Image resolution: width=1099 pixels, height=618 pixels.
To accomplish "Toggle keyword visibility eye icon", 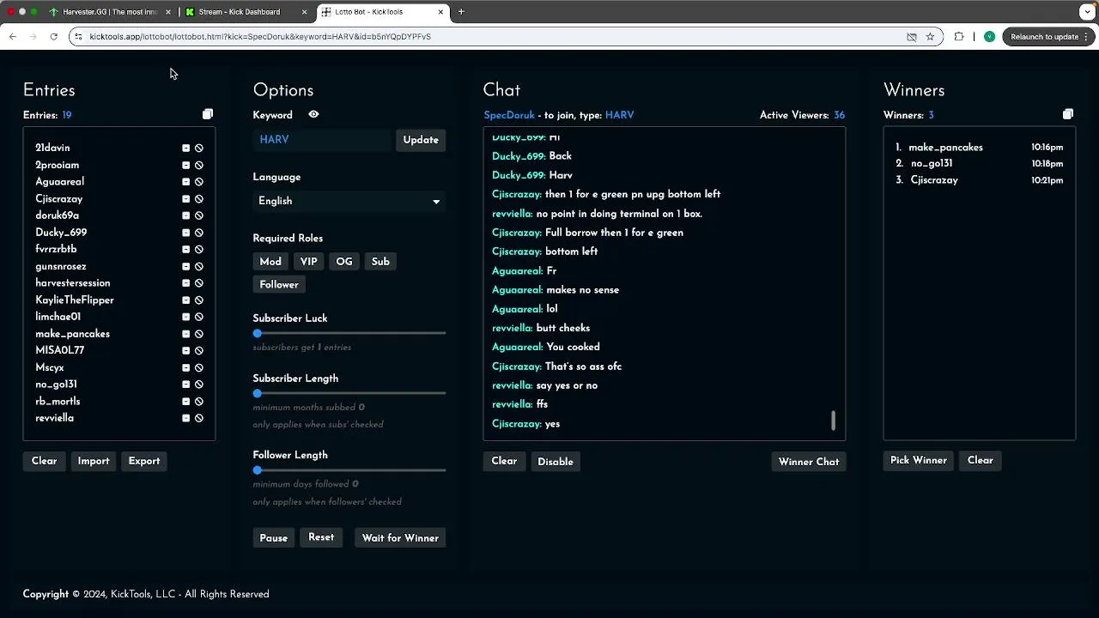I will click(313, 114).
